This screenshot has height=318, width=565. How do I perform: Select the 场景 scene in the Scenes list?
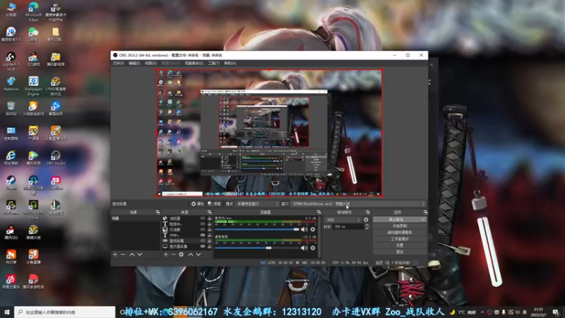(x=135, y=218)
